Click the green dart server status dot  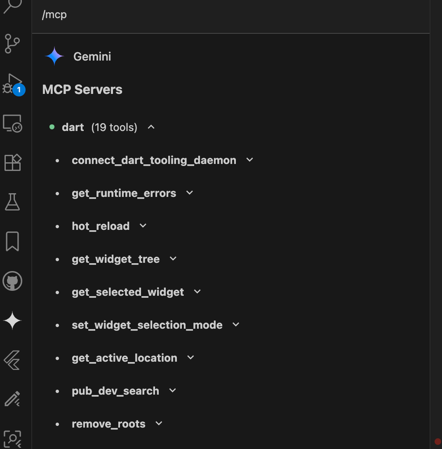(x=52, y=127)
